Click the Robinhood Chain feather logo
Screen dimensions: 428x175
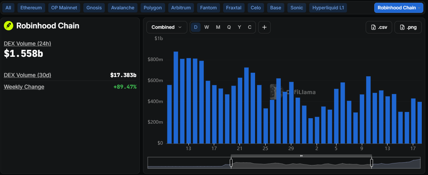[9, 26]
